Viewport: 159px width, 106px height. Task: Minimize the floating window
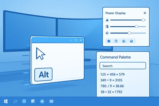[x=71, y=40]
